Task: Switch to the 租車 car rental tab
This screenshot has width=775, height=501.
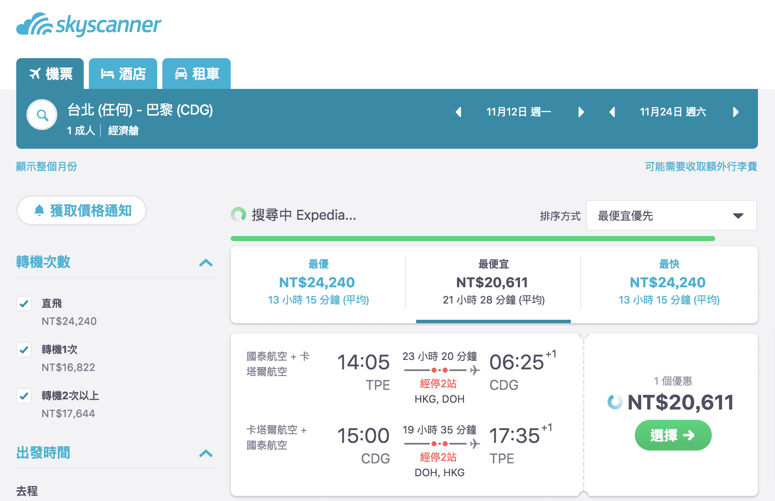Action: (x=197, y=74)
